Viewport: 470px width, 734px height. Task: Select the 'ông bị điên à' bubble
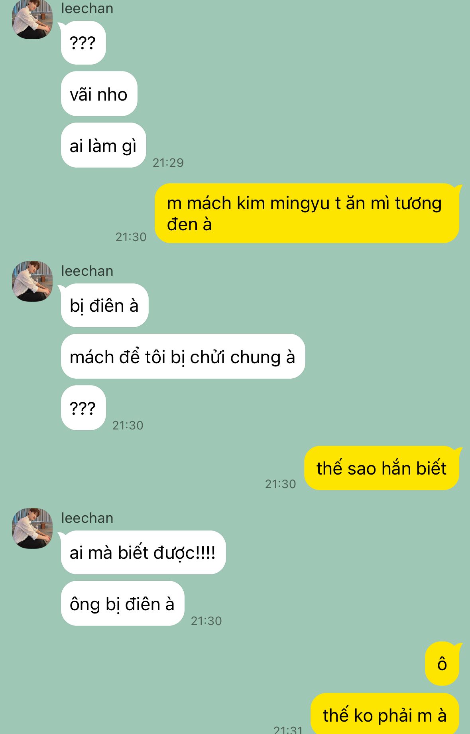pos(122,603)
